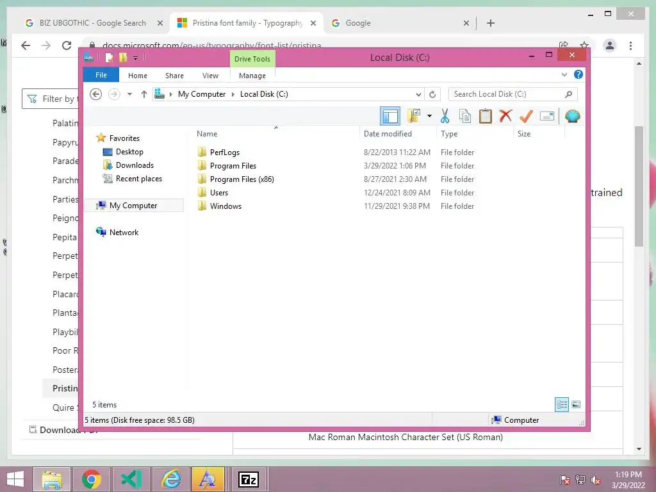Open Customize Quick Access Toolbar dropdown
The width and height of the screenshot is (656, 492).
pyautogui.click(x=136, y=58)
